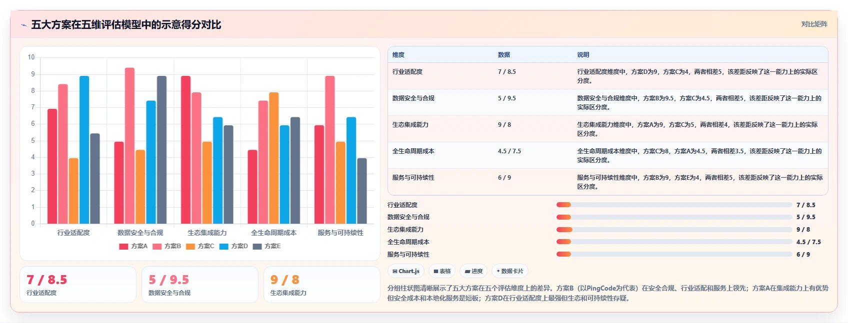The height and width of the screenshot is (323, 848).
Task: Click the 方案D blue bar in 行业适配度 group
Action: 84,150
